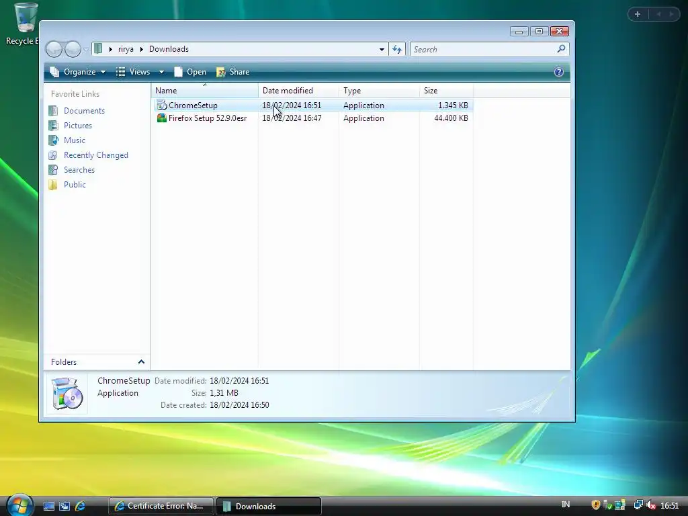688x516 pixels.
Task: Open recent pages dropdown arrow
Action: 86,49
